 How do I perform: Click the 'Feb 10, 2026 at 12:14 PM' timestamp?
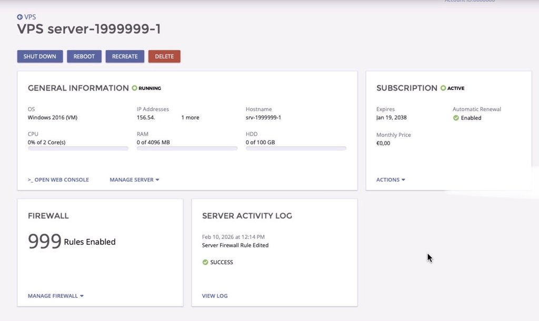click(x=233, y=237)
